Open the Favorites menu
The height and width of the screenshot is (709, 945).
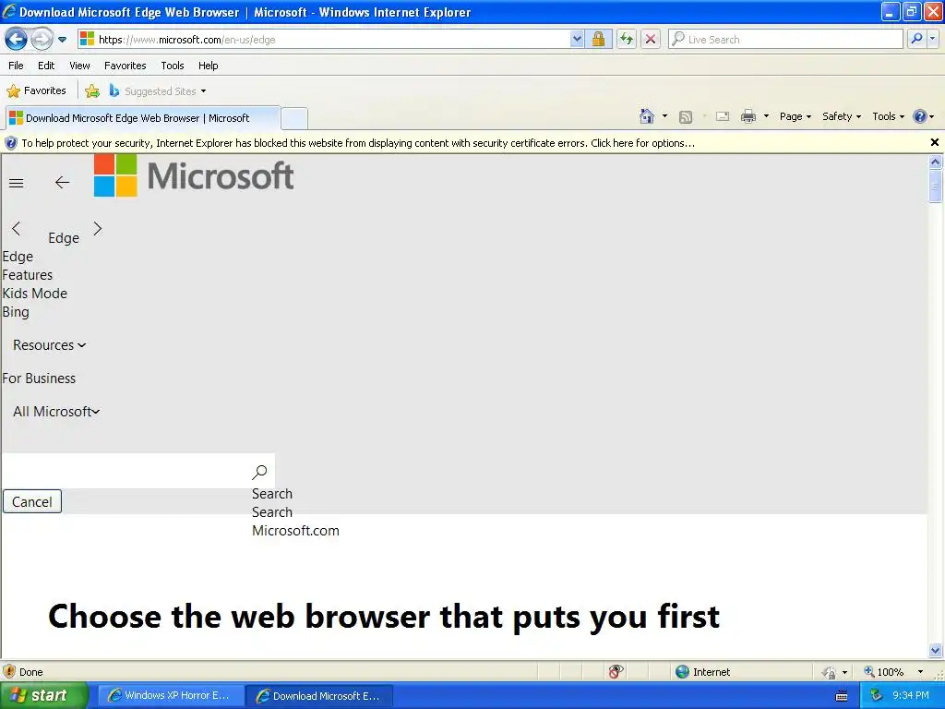(x=125, y=66)
